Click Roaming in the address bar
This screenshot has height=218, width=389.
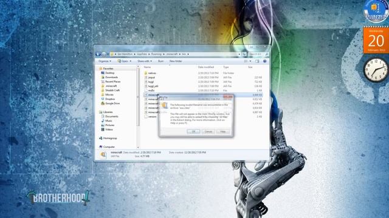pos(157,54)
